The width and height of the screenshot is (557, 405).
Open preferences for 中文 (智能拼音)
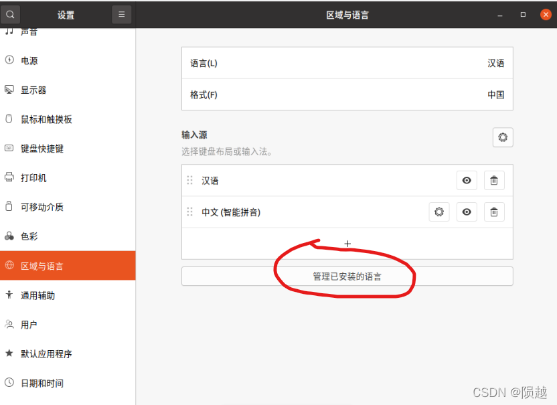439,212
